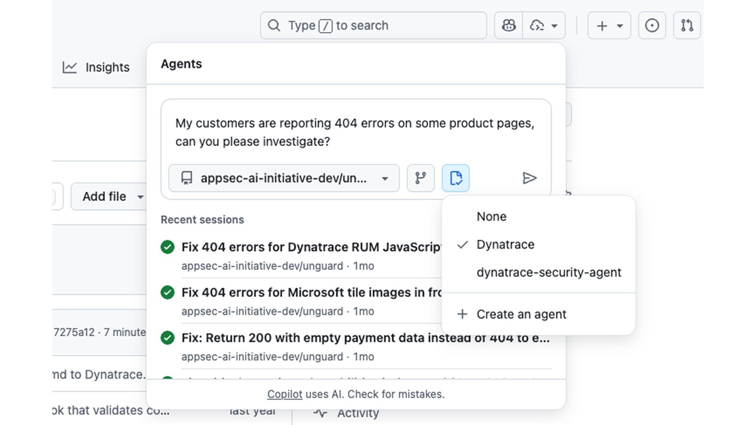Select the None agent option
The height and width of the screenshot is (425, 756).
491,216
